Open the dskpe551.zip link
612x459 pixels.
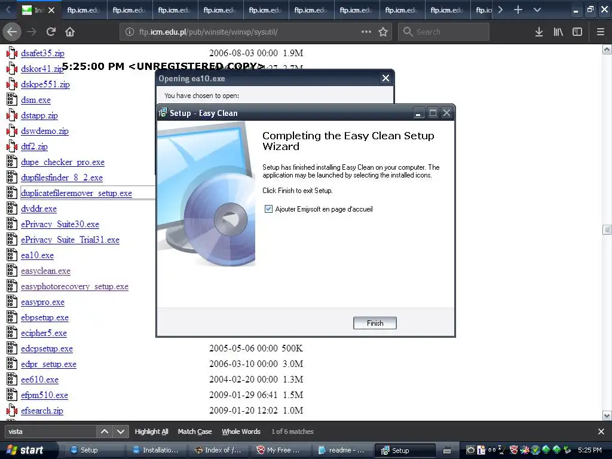click(45, 84)
